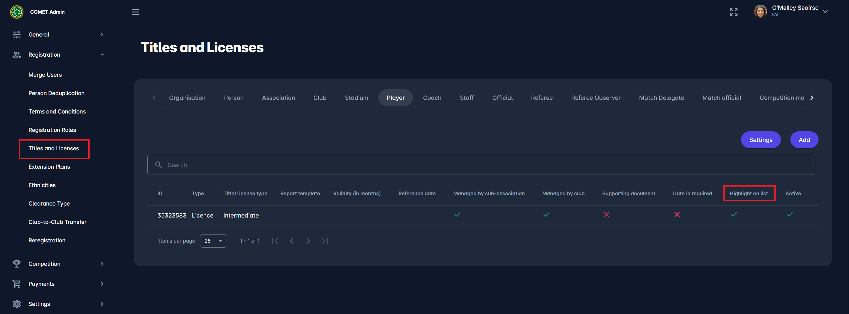This screenshot has width=849, height=314.
Task: Click Supporting document red cross for Intermediate
Action: (x=606, y=215)
